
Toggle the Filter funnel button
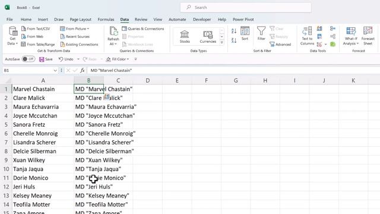point(261,33)
